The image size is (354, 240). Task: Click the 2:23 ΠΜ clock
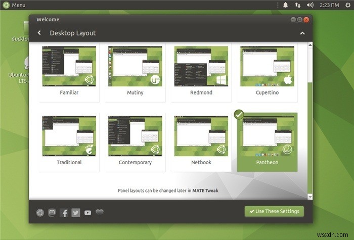[x=329, y=5]
